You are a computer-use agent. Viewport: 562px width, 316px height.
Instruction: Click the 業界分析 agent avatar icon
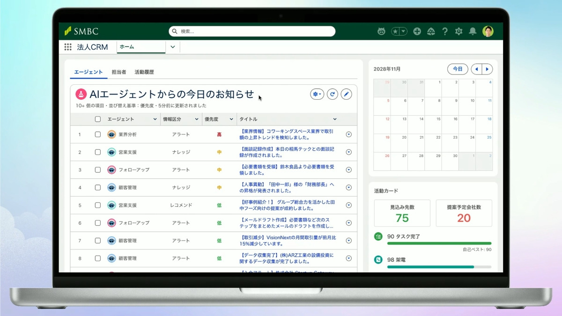click(x=111, y=134)
